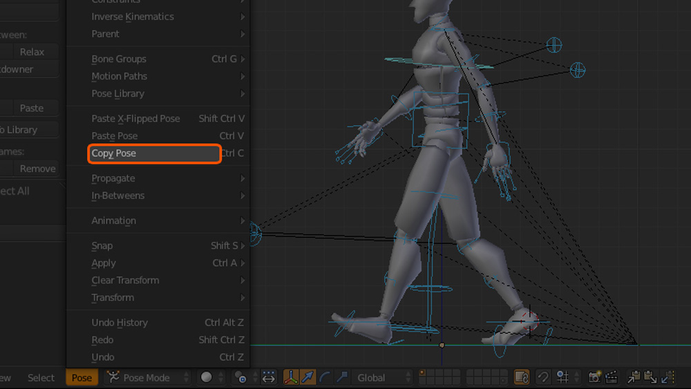Click OpenGL render animation clapper icon
This screenshot has height=389, width=691.
tap(611, 377)
